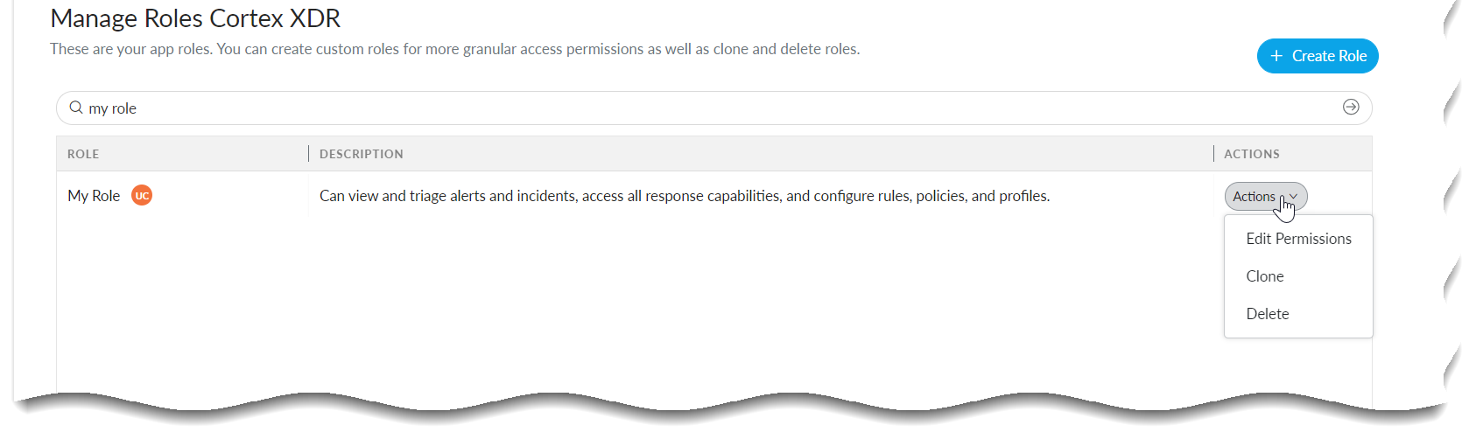Open the Actions dropdown for My Role

coord(1255,197)
